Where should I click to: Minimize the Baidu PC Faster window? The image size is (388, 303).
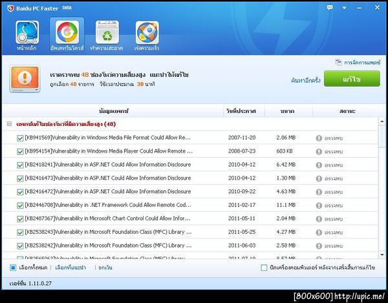tap(360, 8)
